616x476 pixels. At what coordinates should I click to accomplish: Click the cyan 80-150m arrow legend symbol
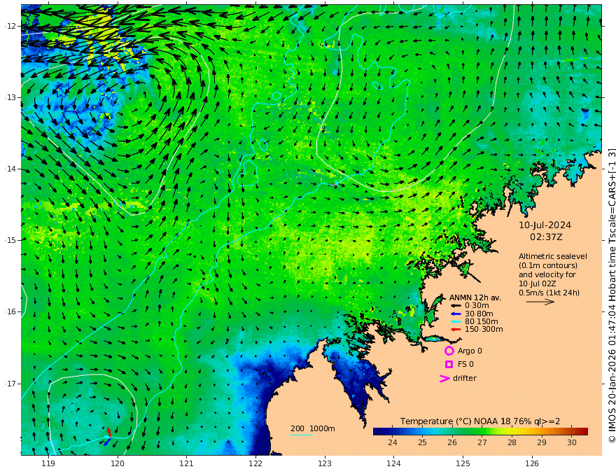click(x=456, y=322)
